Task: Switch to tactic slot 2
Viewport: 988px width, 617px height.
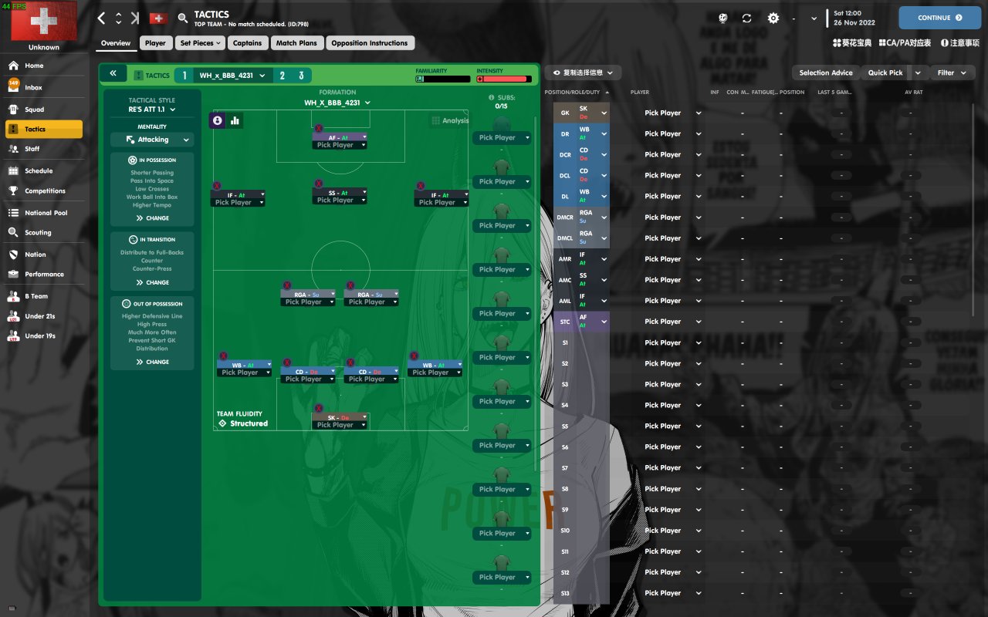Action: [x=283, y=76]
